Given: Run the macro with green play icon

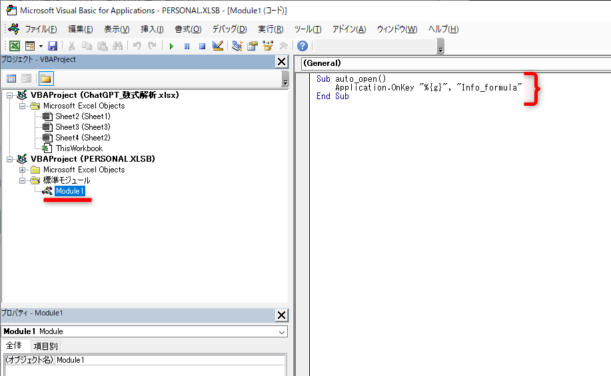Looking at the screenshot, I should pos(171,47).
